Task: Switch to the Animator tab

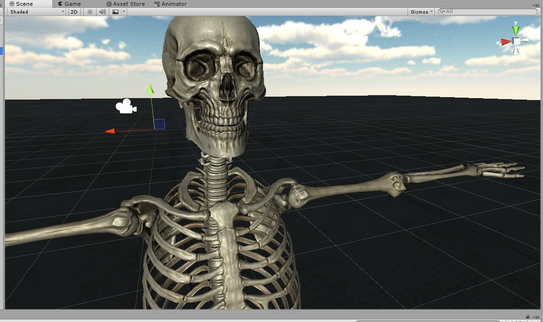Action: 170,4
